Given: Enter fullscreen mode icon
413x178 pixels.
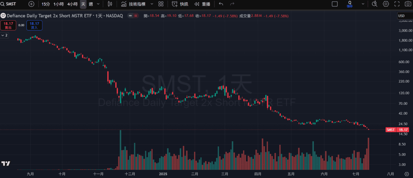Looking at the screenshot, I should (398, 4).
